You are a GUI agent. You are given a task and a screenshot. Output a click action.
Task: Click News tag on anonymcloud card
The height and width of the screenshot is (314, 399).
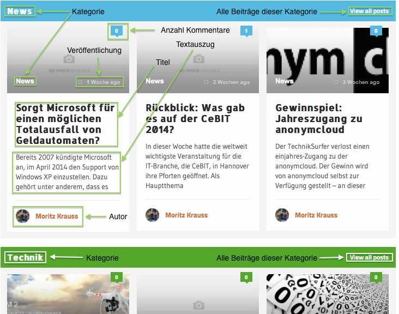tap(285, 81)
